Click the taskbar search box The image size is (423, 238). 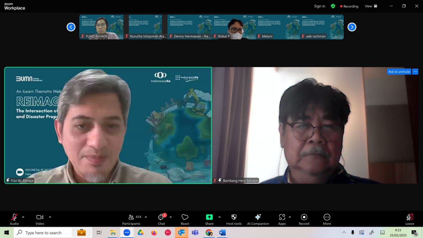(x=53, y=233)
